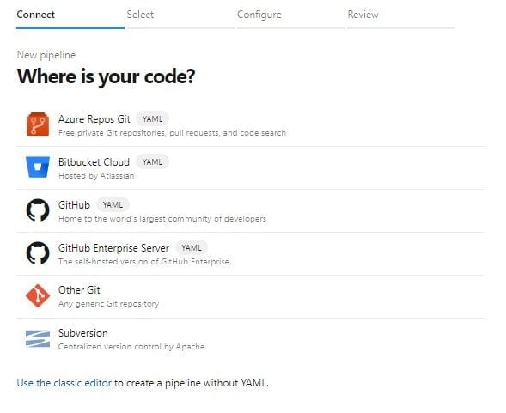Click the GitHub Enterprise Server icon
Screen dimensions: 506x413
tap(38, 253)
